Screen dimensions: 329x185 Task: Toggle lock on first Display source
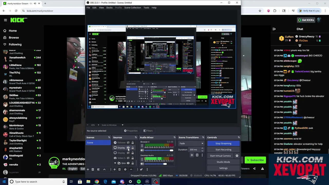pyautogui.click(x=133, y=148)
